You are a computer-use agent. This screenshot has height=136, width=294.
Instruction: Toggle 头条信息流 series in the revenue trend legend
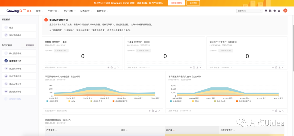point(52,101)
